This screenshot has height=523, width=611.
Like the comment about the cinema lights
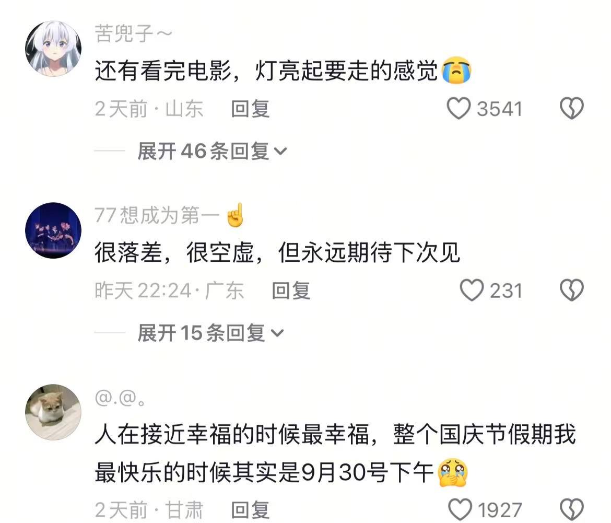[x=459, y=108]
